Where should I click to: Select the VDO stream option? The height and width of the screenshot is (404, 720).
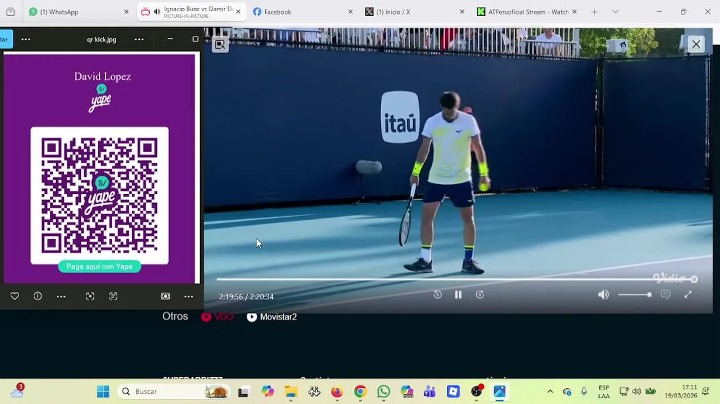pyautogui.click(x=217, y=316)
